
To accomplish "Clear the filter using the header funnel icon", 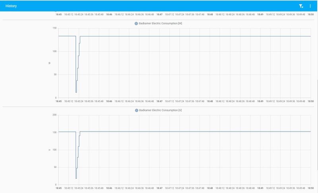I will [x=301, y=6].
